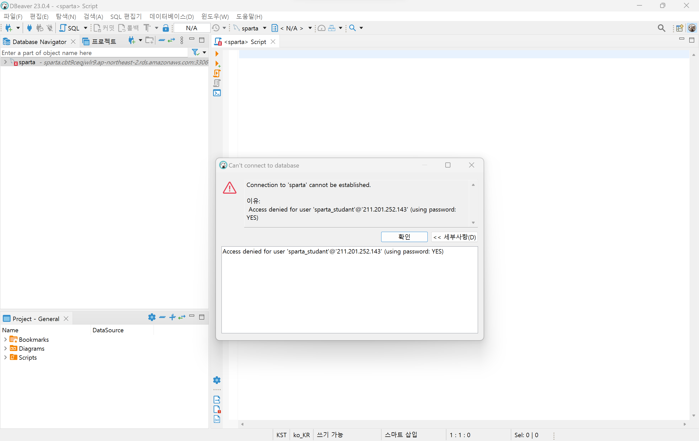Execute the SQL script icon
Screen dimensions: 699x441
[217, 73]
